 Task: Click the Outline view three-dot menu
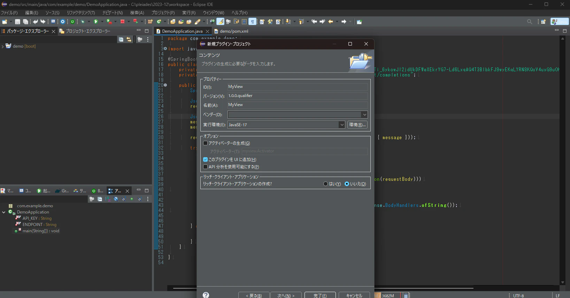coord(148,199)
